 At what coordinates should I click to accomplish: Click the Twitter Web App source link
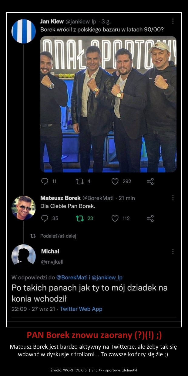[81, 309]
